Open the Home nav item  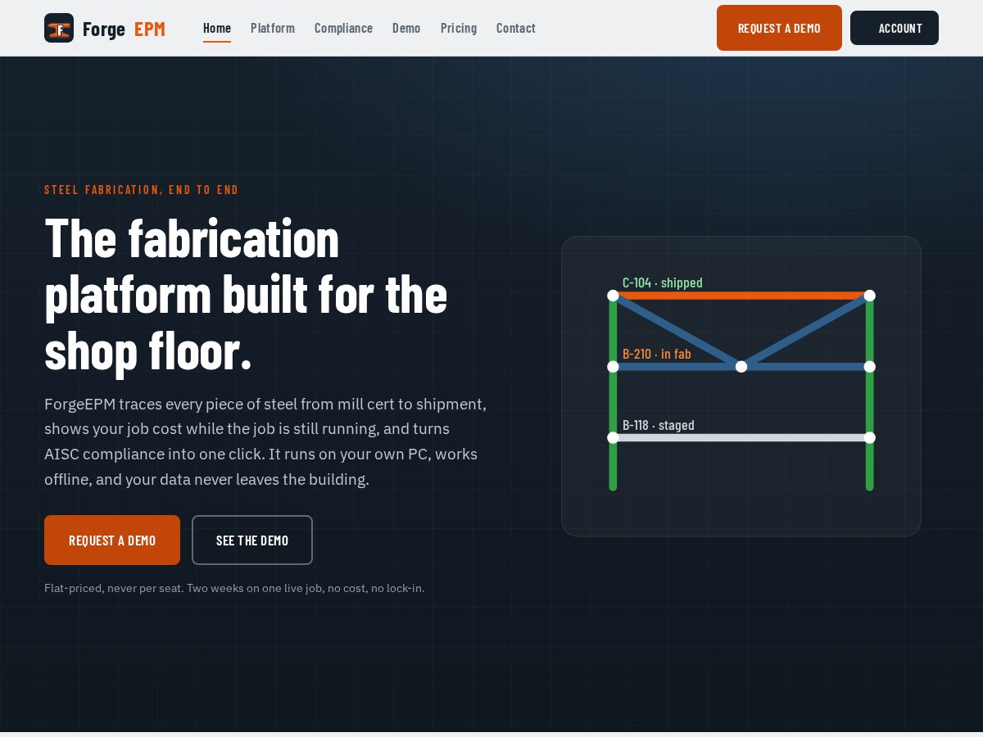[217, 28]
